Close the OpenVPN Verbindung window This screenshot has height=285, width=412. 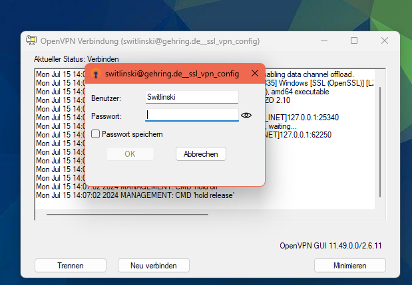click(x=385, y=41)
